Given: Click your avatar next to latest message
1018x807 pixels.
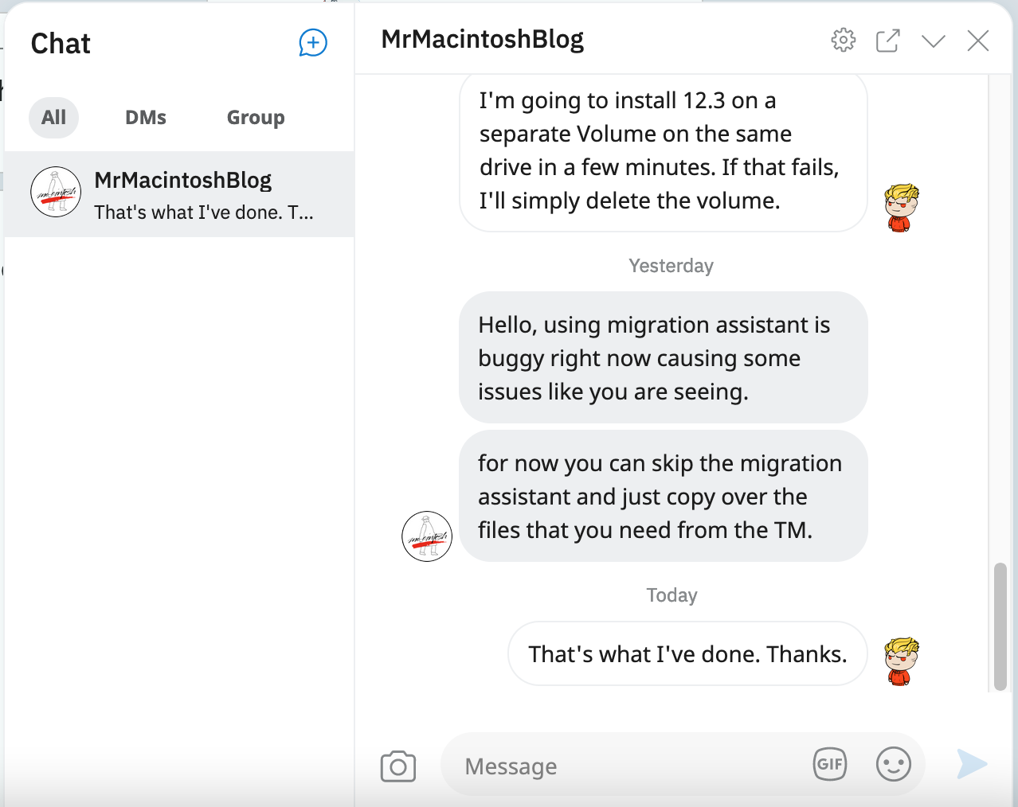Looking at the screenshot, I should 902,661.
